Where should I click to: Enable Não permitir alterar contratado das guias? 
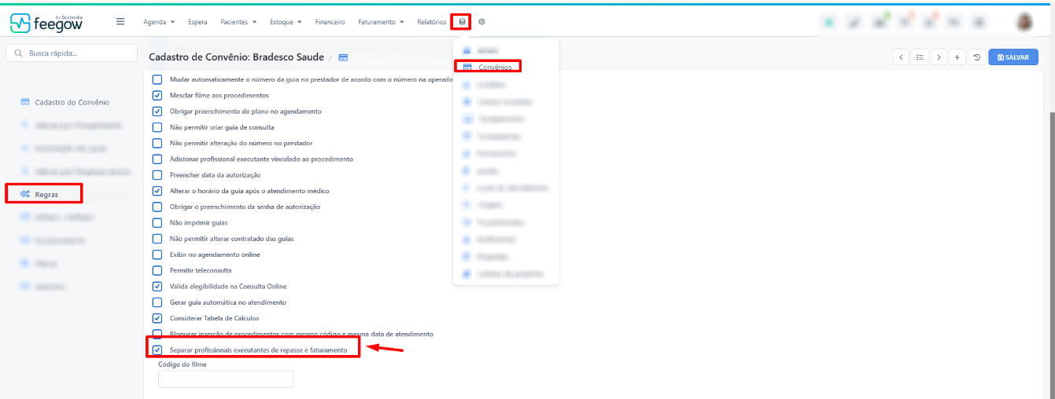(157, 238)
